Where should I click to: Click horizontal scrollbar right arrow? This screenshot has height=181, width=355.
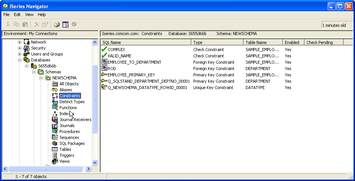point(88,169)
